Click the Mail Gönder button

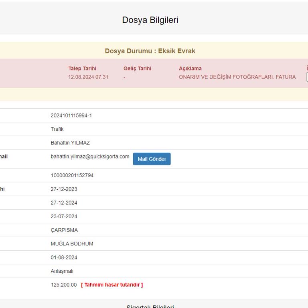point(152,159)
